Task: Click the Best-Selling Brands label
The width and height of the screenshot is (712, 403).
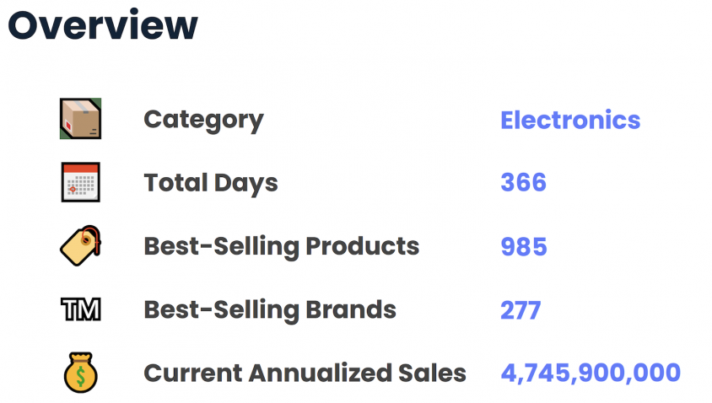Action: tap(270, 310)
